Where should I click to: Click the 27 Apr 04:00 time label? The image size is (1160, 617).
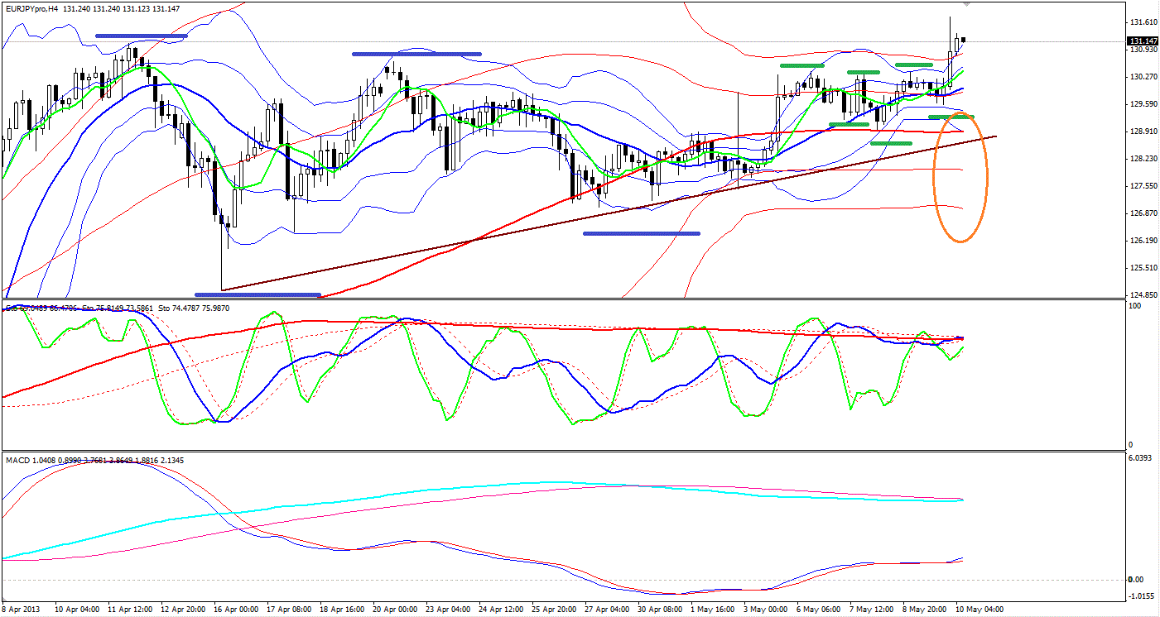click(x=606, y=610)
